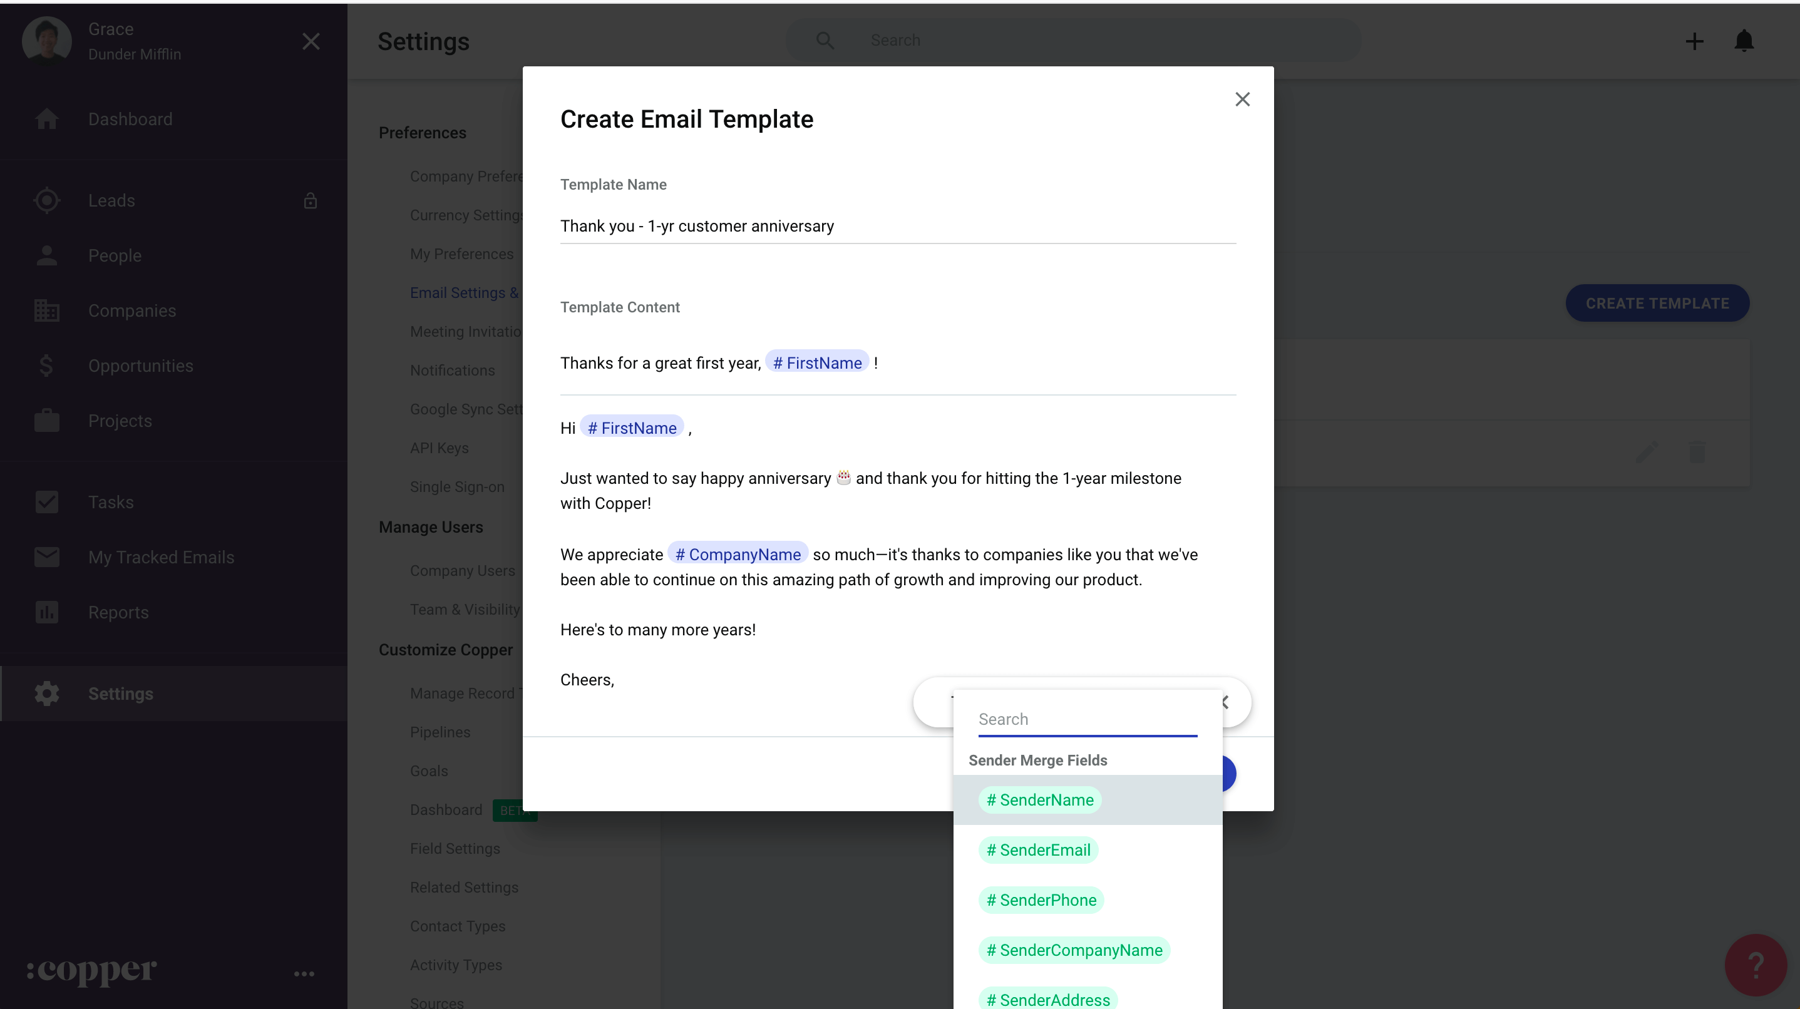Open Related Settings
This screenshot has height=1009, width=1800.
(464, 887)
